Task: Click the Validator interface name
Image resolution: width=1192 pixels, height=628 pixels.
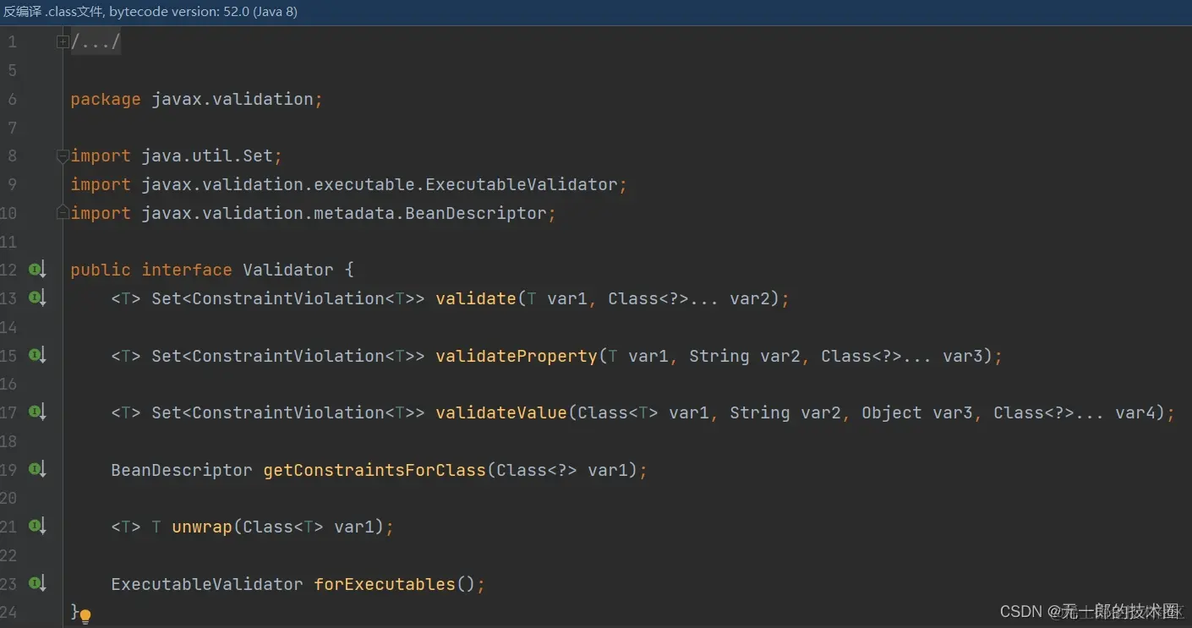Action: (288, 270)
